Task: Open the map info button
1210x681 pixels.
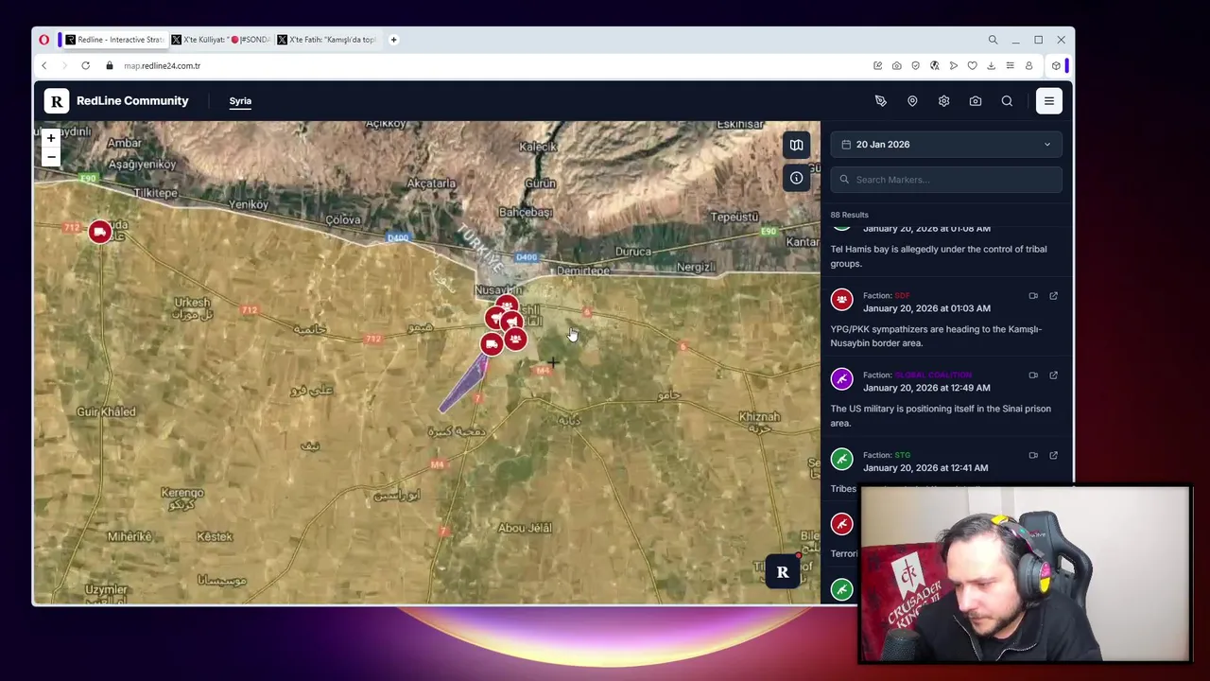Action: coord(796,178)
